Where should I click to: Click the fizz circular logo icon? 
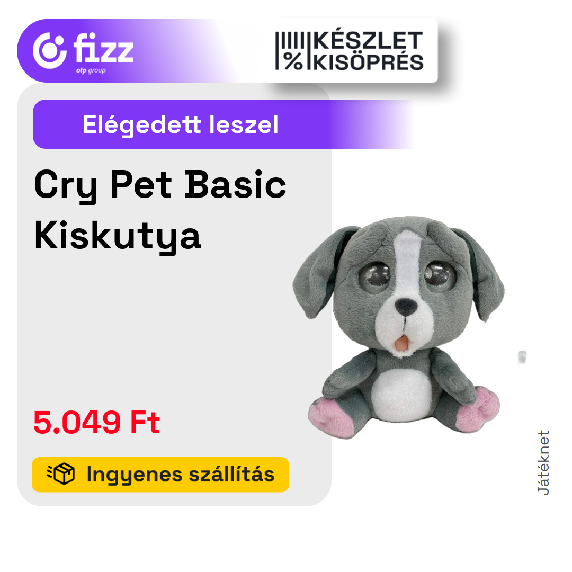pyautogui.click(x=50, y=50)
